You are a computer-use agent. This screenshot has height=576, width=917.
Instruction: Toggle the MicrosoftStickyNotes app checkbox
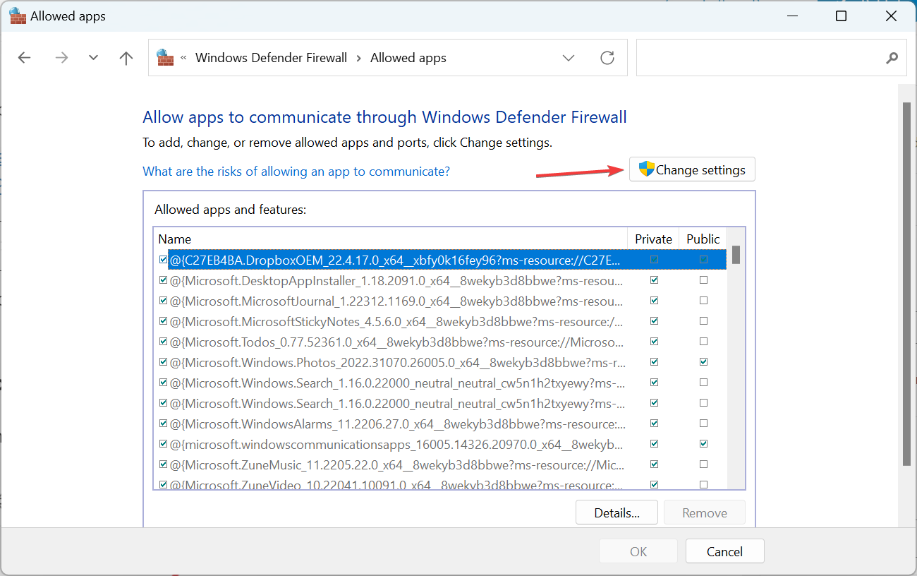pos(164,321)
